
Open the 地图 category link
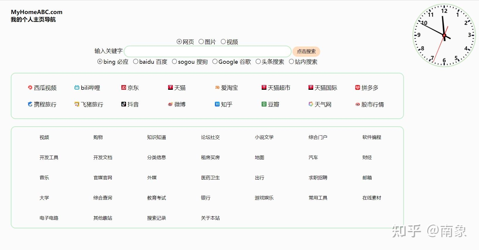click(259, 157)
